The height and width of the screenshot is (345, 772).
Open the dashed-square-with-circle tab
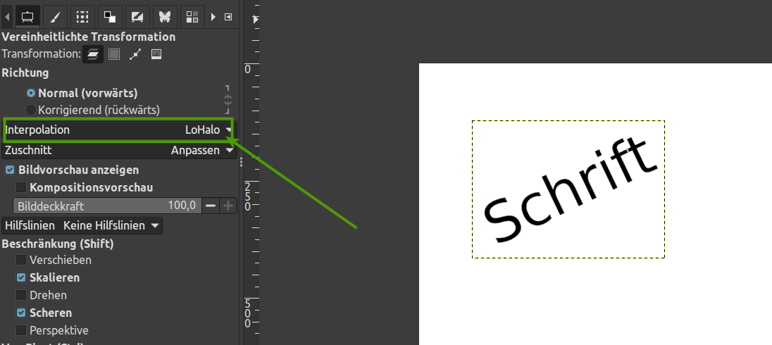82,17
